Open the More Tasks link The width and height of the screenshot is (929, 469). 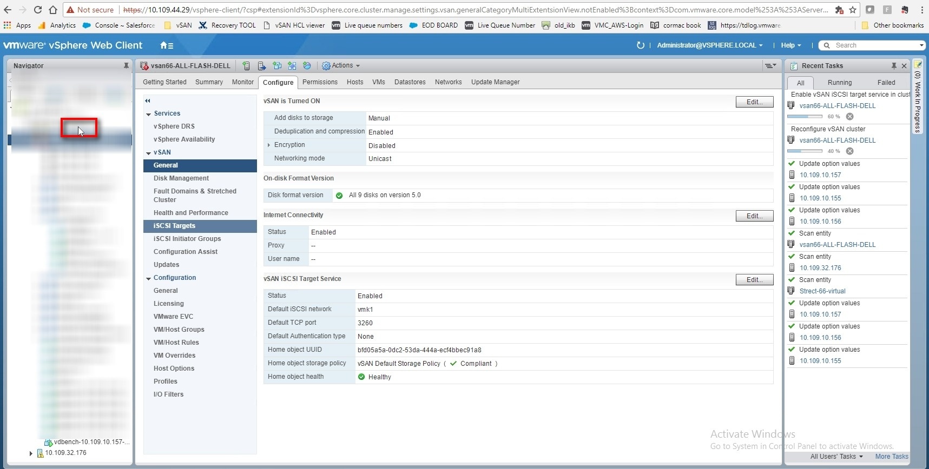(891, 457)
